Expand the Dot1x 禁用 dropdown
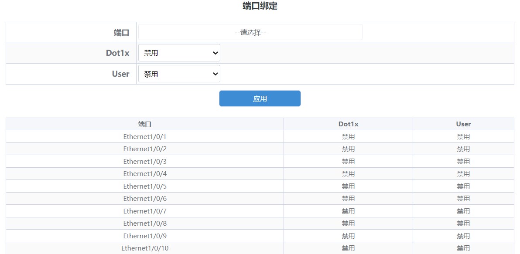Image resolution: width=520 pixels, height=254 pixels. (x=179, y=53)
